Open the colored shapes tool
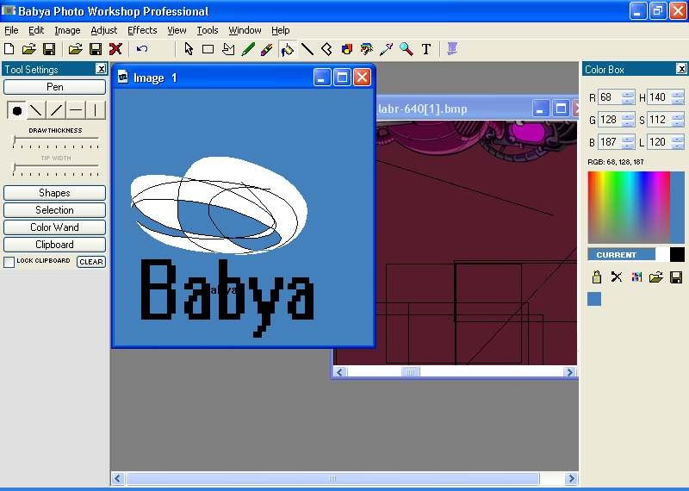 347,49
